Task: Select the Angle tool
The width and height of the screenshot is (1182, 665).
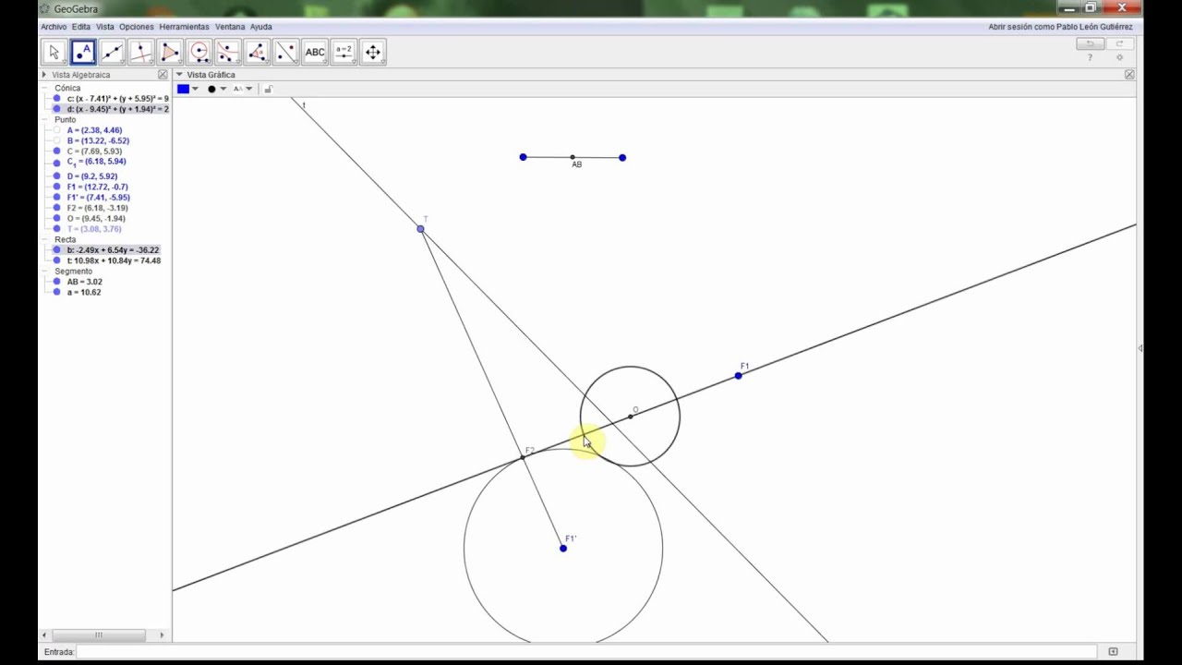Action: [x=258, y=52]
